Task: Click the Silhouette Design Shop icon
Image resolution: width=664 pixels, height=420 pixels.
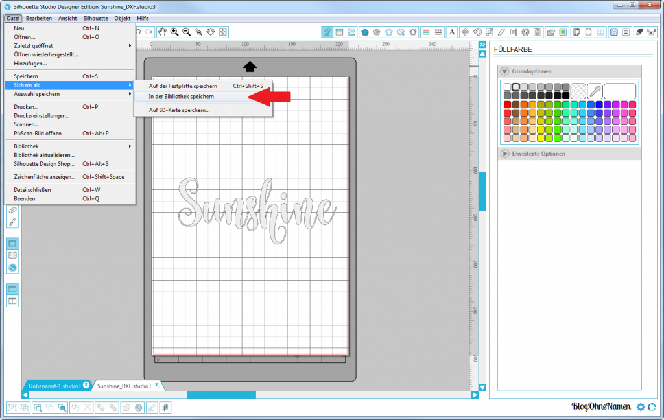Action: [x=13, y=267]
